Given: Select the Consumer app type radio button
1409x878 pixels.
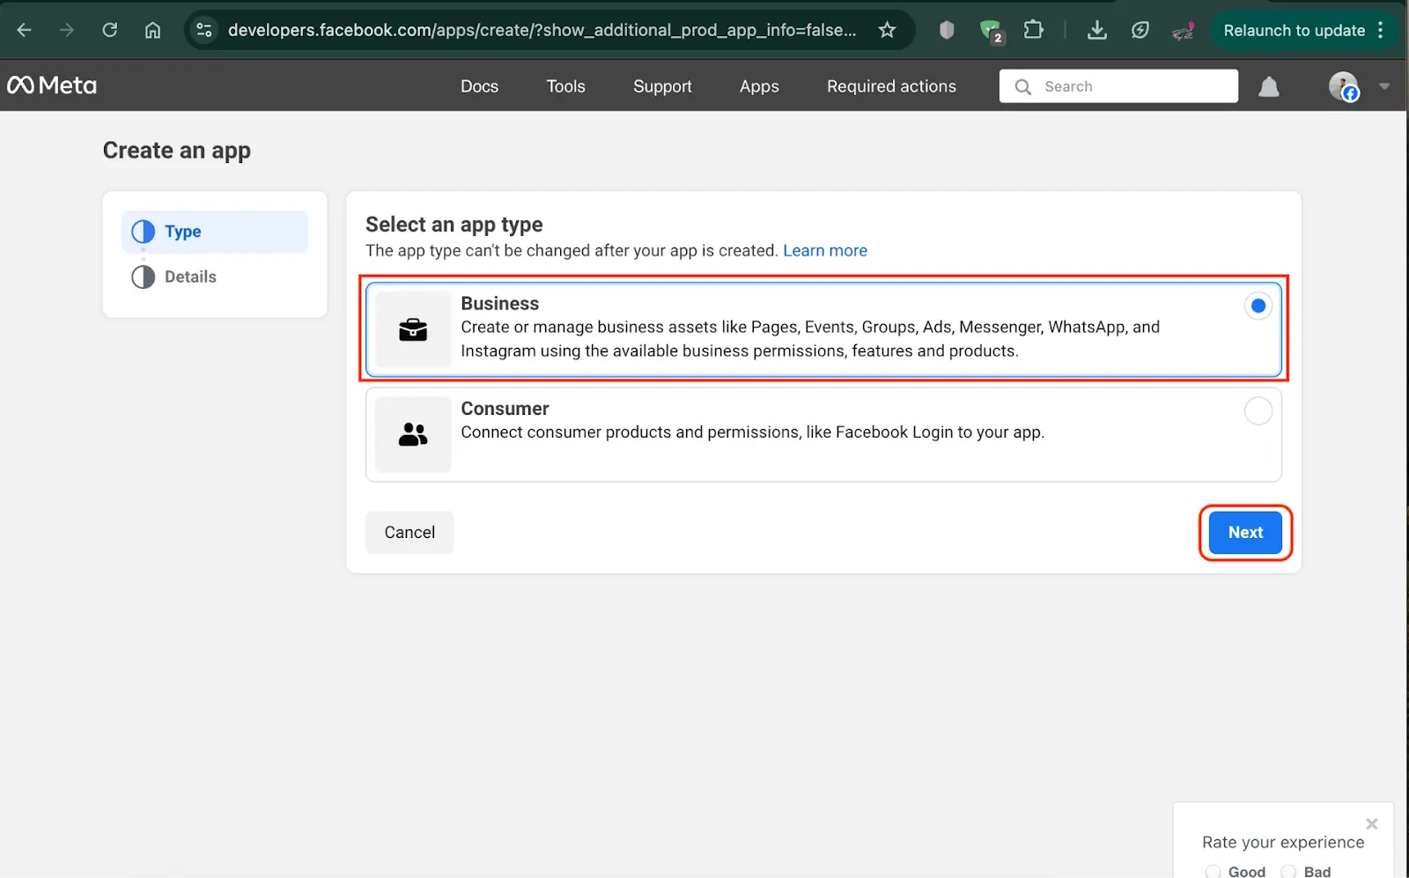Looking at the screenshot, I should tap(1258, 410).
